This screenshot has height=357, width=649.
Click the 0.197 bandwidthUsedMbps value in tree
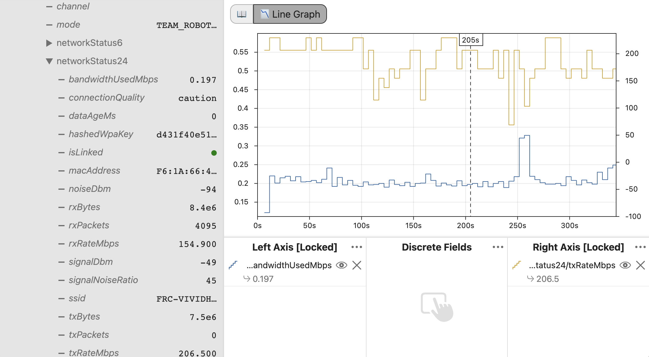203,80
